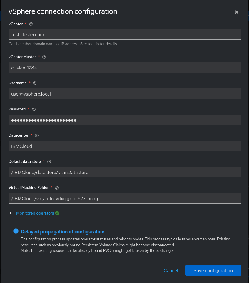Click the Default data store help icon

[x=49, y=162]
